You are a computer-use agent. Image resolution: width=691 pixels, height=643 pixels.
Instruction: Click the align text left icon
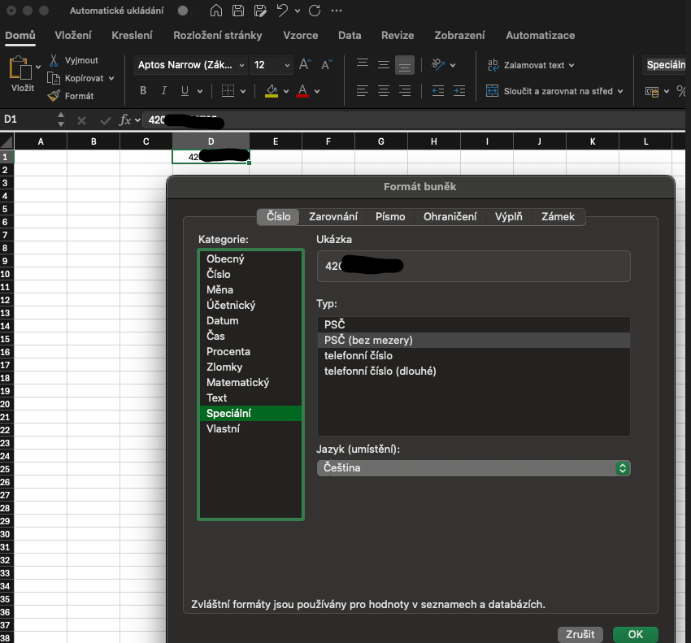coord(362,91)
